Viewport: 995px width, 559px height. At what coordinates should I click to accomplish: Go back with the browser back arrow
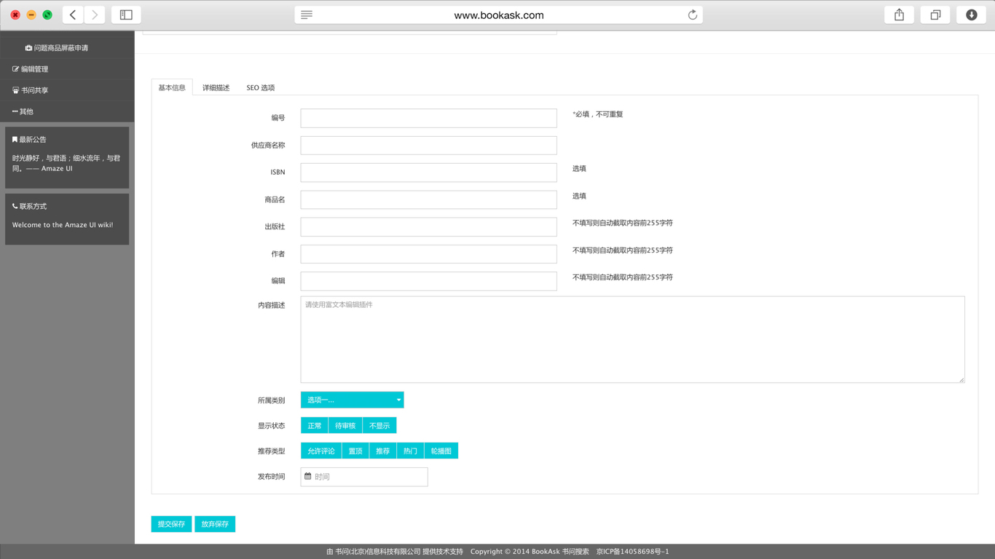pyautogui.click(x=73, y=15)
